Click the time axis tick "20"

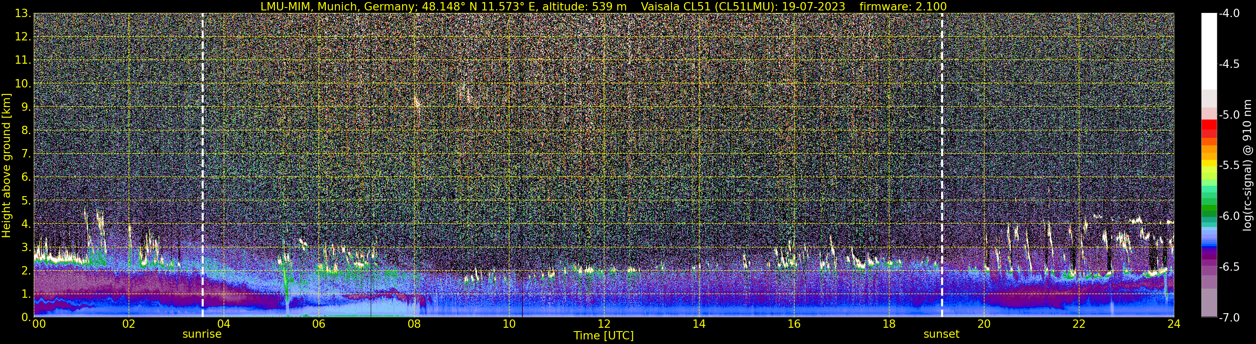coord(984,324)
